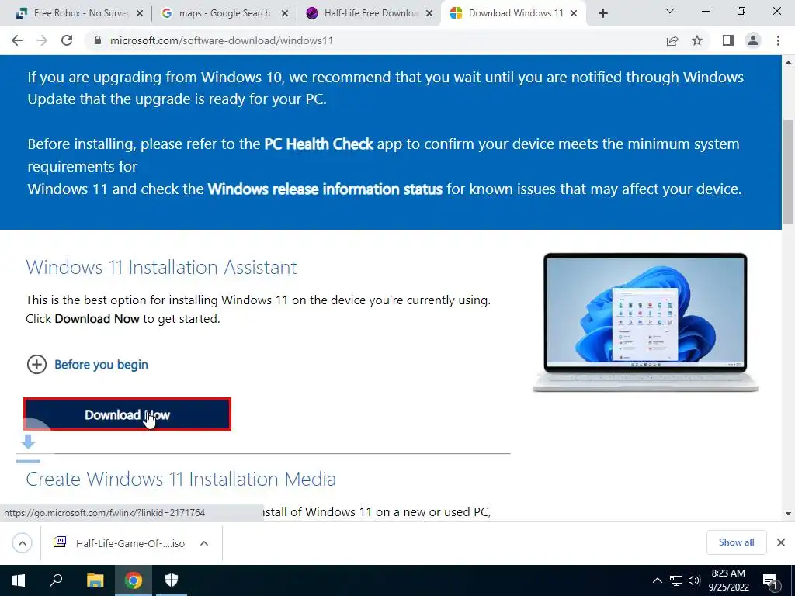Open the notification center
795x596 pixels.
[x=770, y=581]
